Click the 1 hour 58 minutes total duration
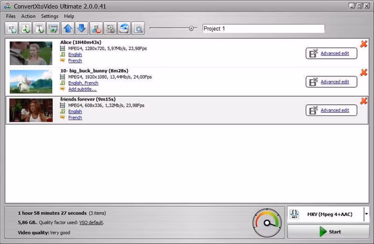Screen dimensions: 374x244 click(52, 213)
